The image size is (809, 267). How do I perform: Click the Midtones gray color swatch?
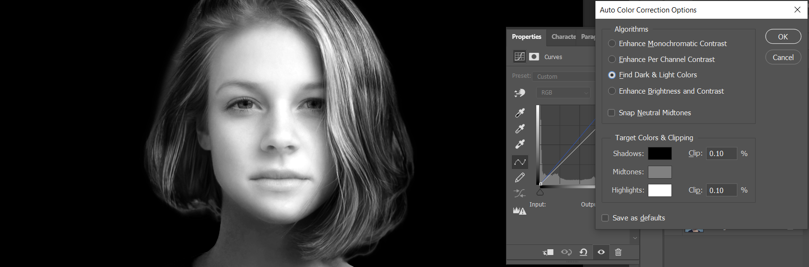[660, 172]
